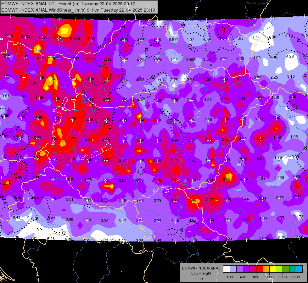Viewport: 308px width, 283px height.
Task: Select the lime green legend swatch before 1600
Action: pos(279,269)
